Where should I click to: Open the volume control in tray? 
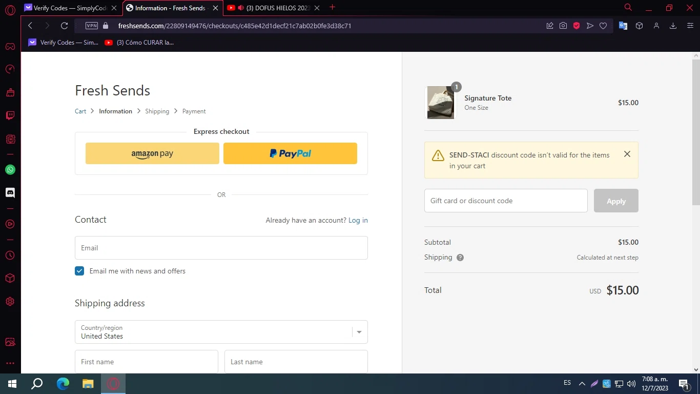point(631,384)
